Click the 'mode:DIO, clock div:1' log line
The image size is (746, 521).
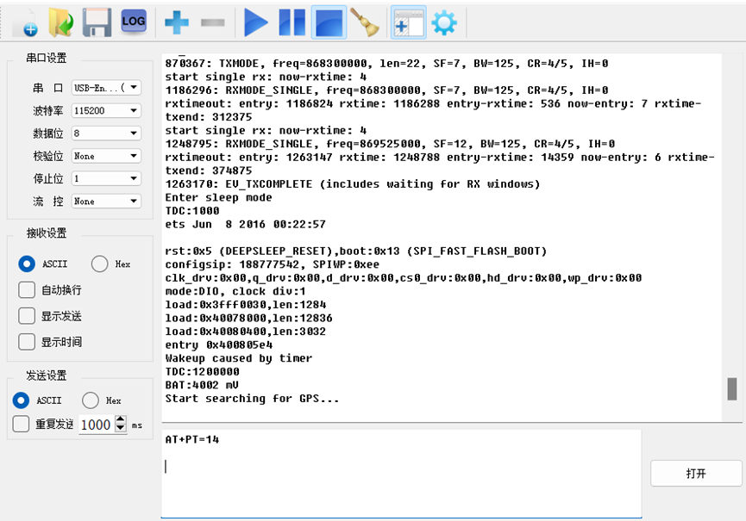click(235, 291)
